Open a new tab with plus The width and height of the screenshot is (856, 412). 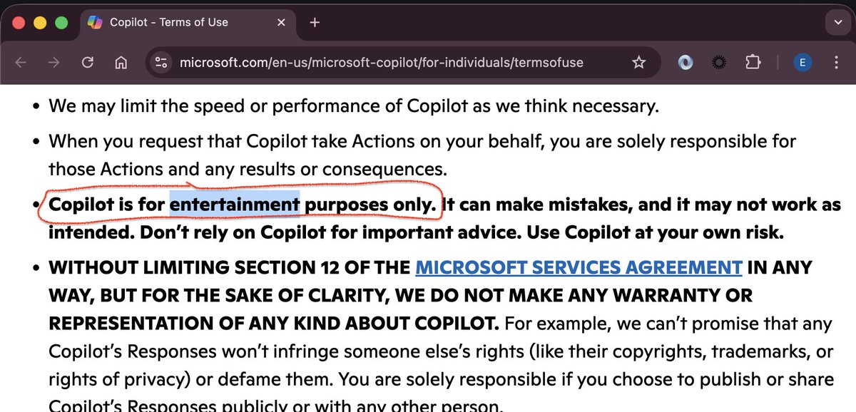[315, 22]
